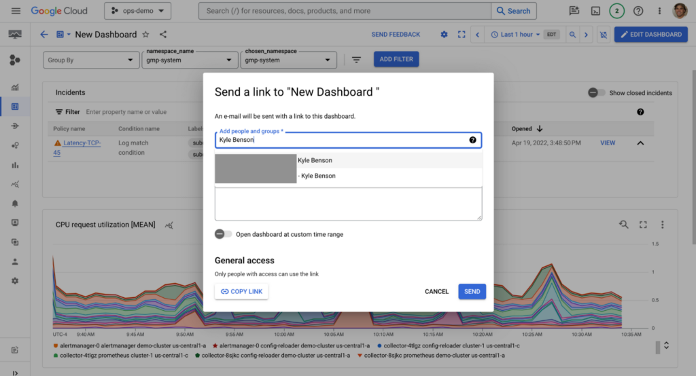
Task: Select second '- Kyle Benson' suggestion
Action: (x=349, y=176)
